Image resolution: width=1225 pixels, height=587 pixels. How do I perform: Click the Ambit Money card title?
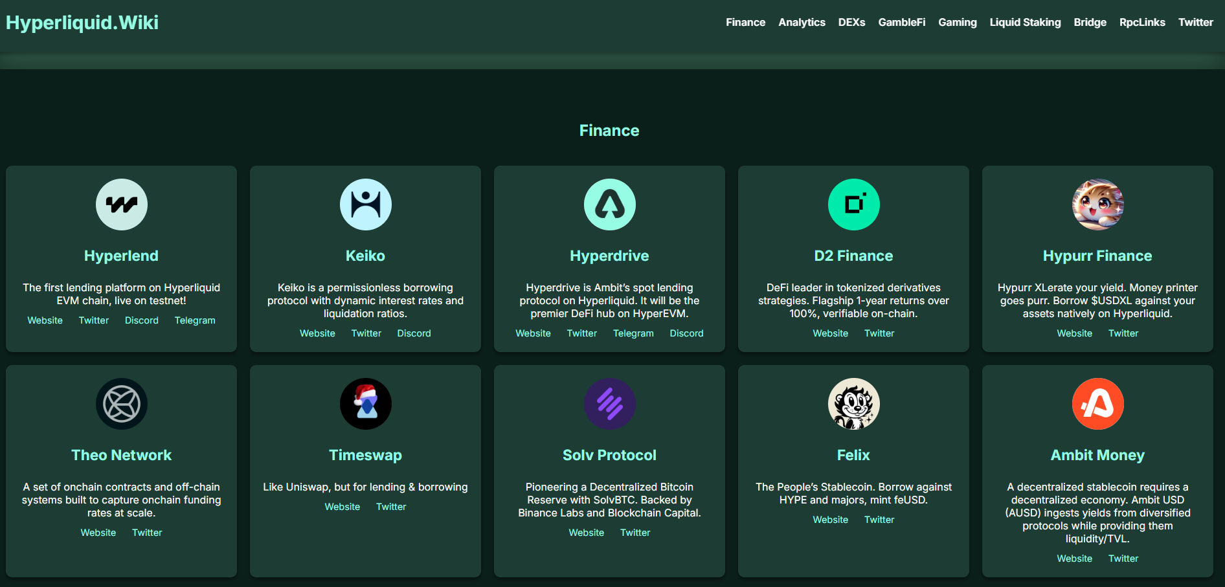(x=1097, y=455)
